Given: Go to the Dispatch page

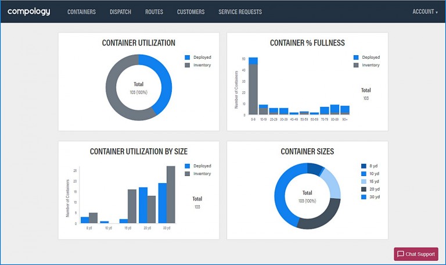Looking at the screenshot, I should (x=120, y=12).
